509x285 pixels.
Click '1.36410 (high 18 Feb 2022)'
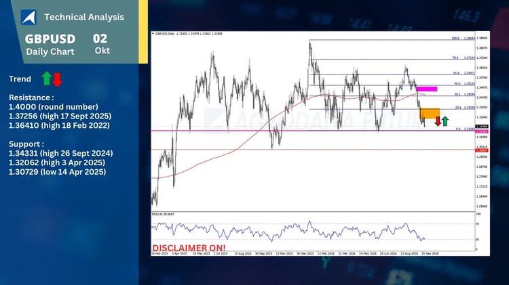(x=59, y=125)
